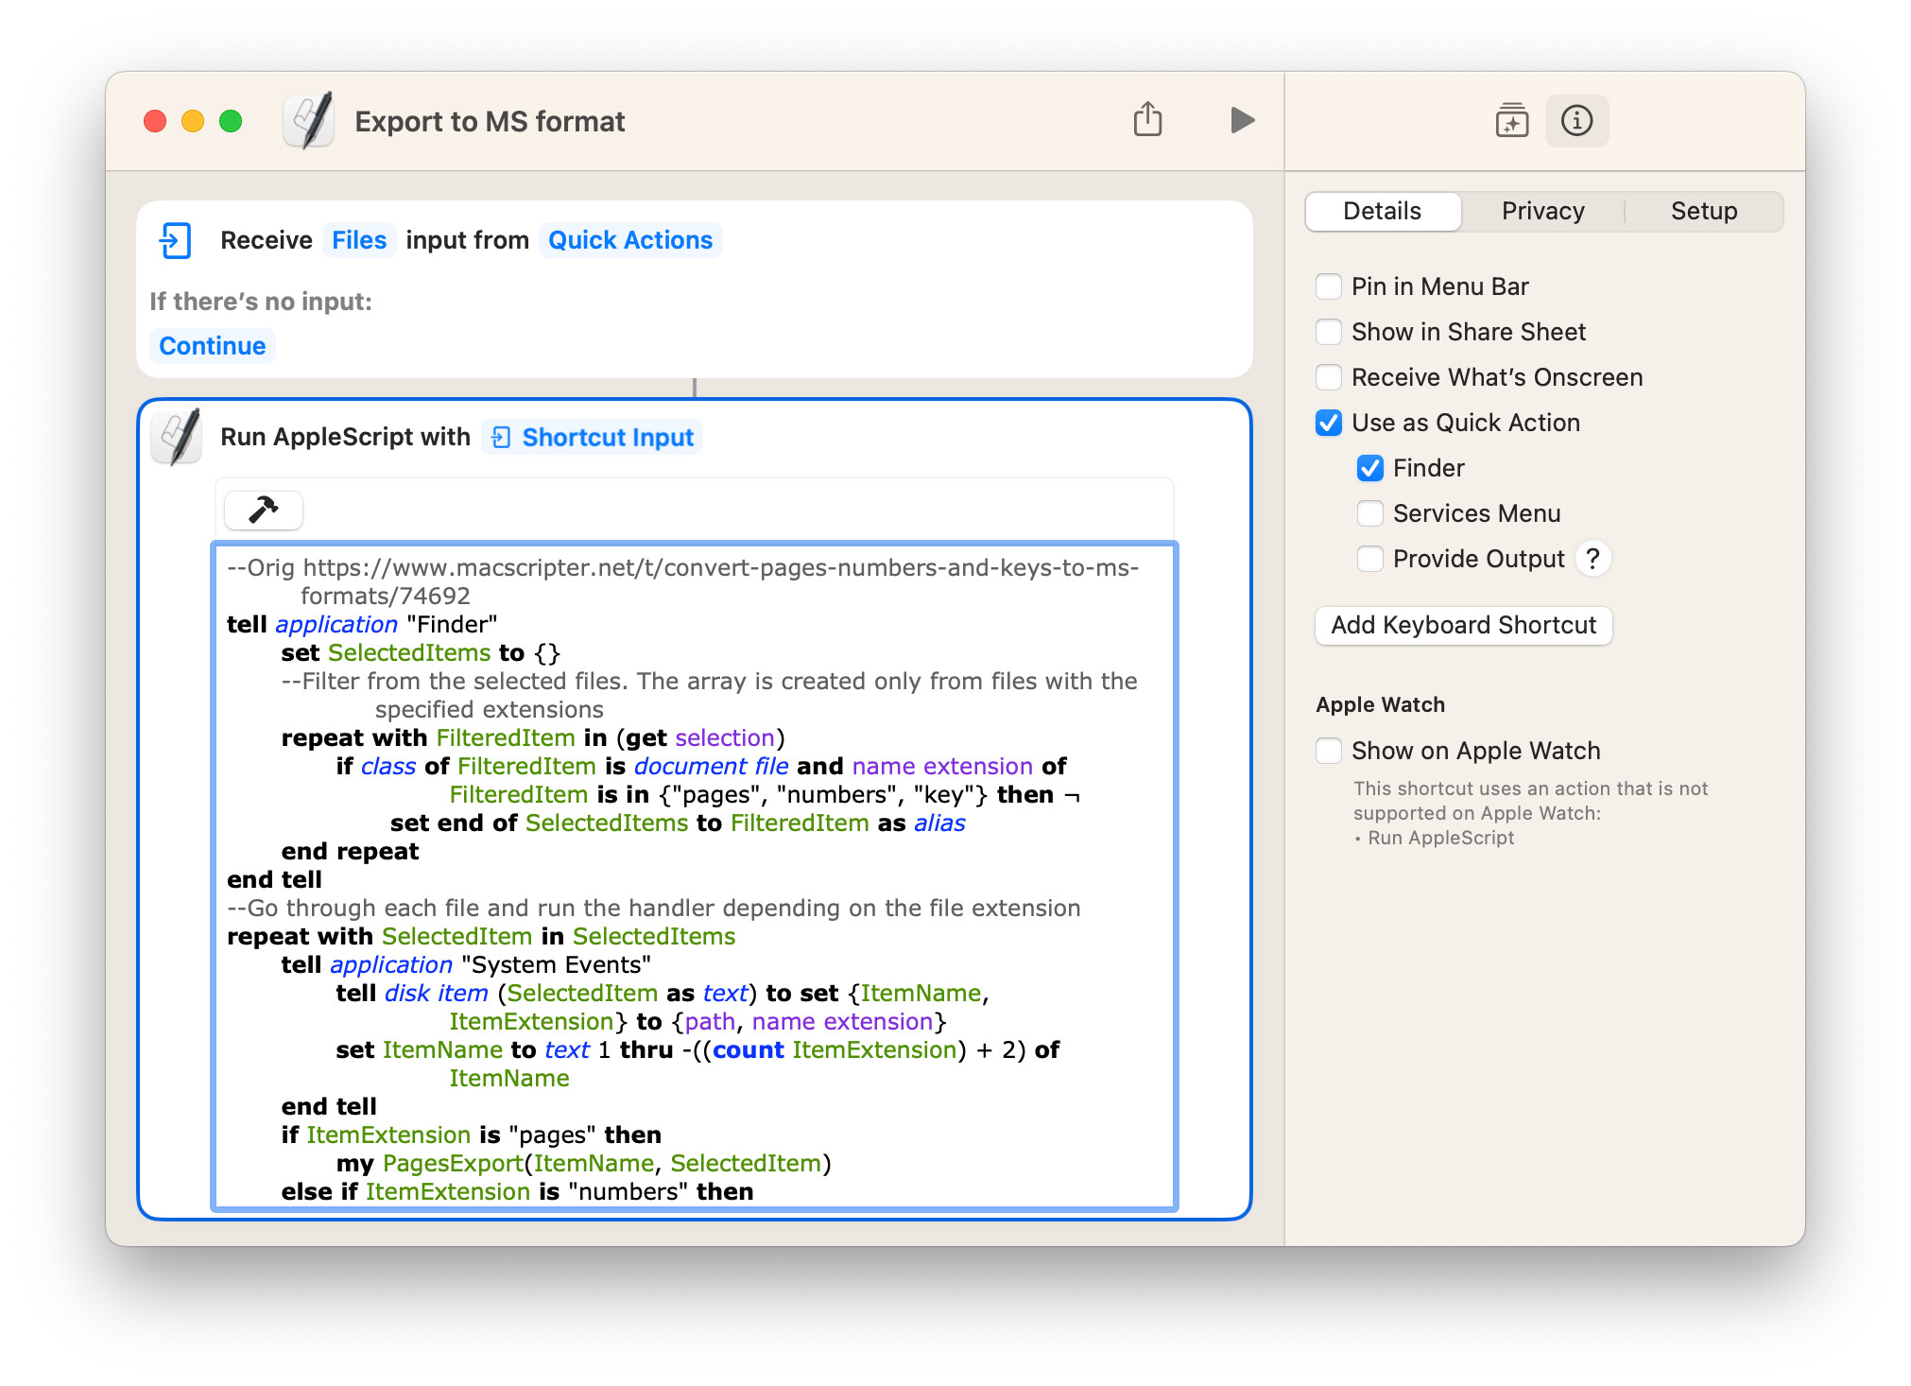Switch to the Privacy tab
Viewport: 1911px width, 1386px height.
[x=1542, y=211]
